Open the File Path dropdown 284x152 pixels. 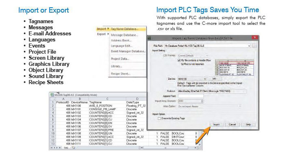(x=249, y=46)
